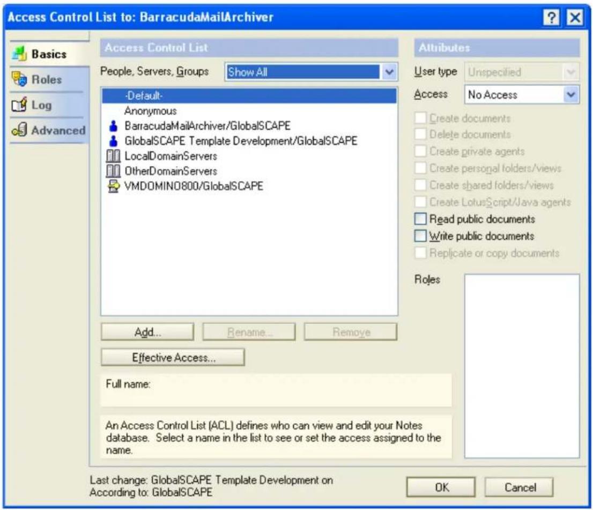Click server group icon beside LocalDomainServers
Viewport: 593px width, 510px height.
click(x=113, y=156)
